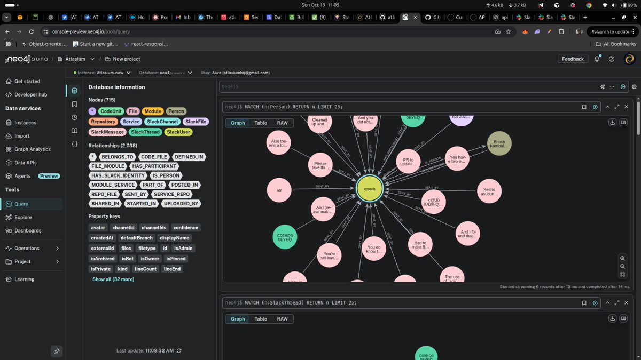Select the central enoch graph node

370,189
